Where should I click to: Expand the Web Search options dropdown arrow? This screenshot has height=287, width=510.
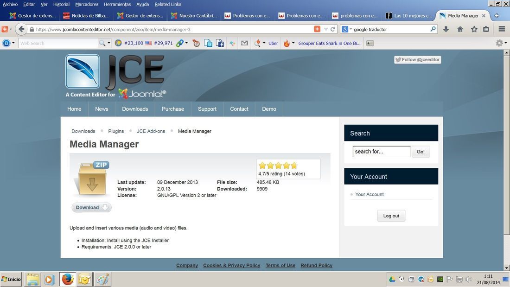click(x=109, y=43)
